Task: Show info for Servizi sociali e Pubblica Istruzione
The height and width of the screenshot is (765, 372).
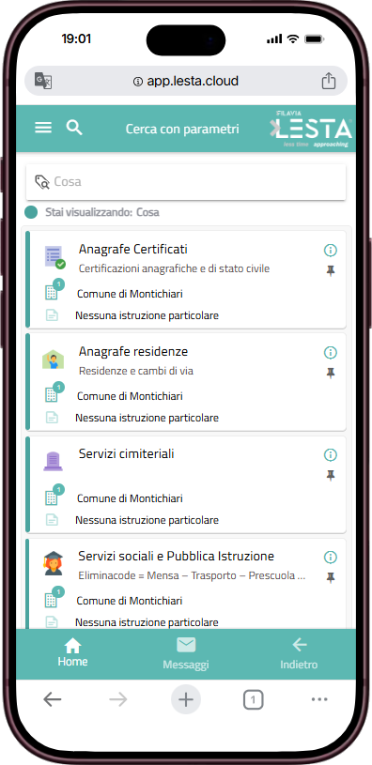Action: pos(331,558)
